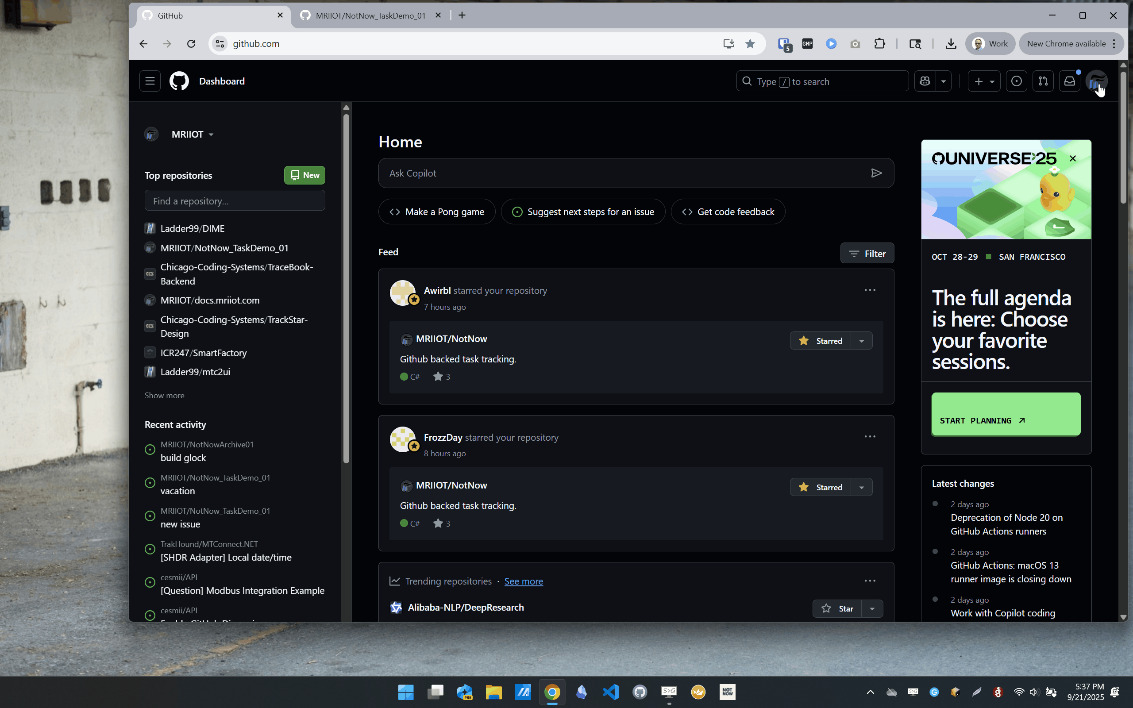This screenshot has width=1133, height=708.
Task: Switch to the MRIIOT/NotNow_TaskDemo_01 browser tab
Action: tap(370, 15)
